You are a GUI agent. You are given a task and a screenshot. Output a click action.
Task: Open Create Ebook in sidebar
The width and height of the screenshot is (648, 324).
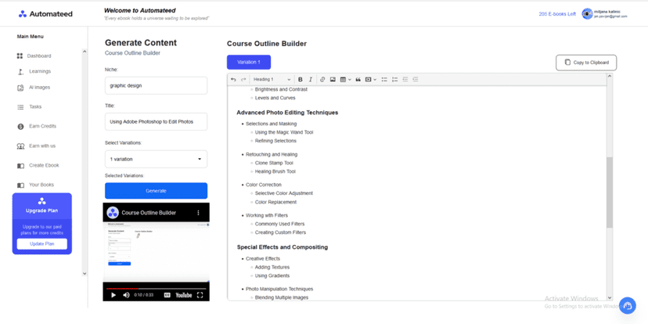[x=38, y=165]
